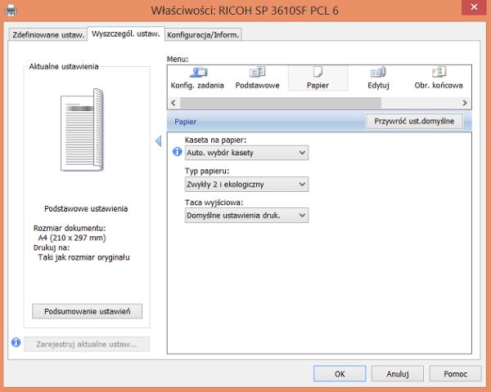Expand the Taca wyjściowa dropdown
The image size is (491, 392).
point(246,216)
